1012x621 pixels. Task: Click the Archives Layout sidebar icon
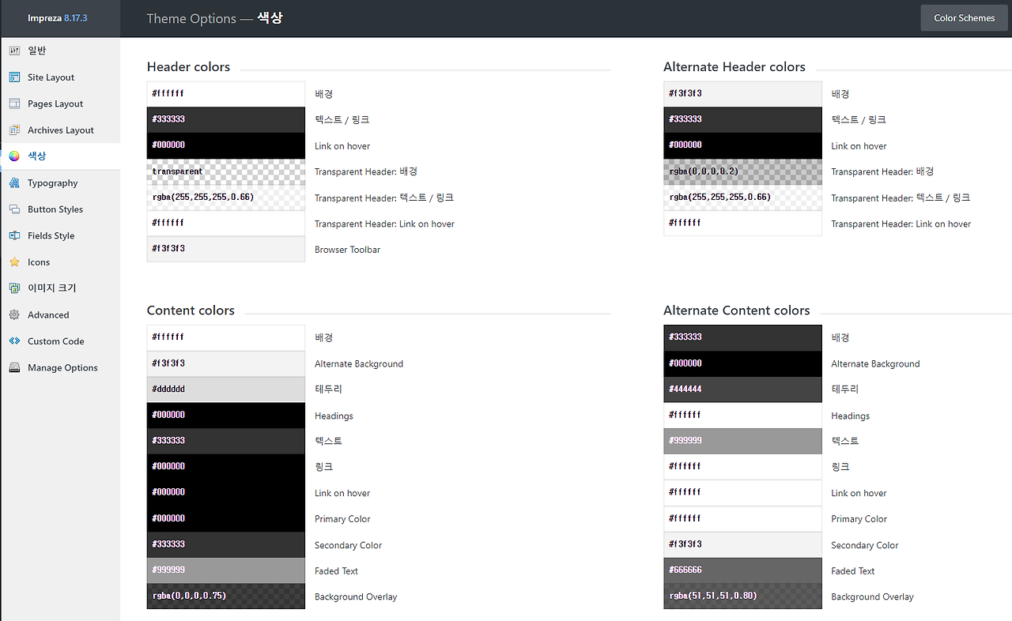pyautogui.click(x=14, y=130)
